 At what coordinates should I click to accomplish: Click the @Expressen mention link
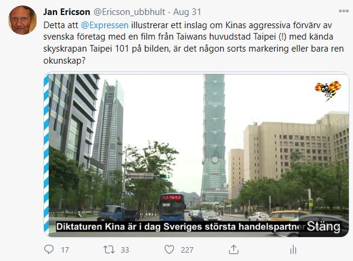[x=105, y=25]
